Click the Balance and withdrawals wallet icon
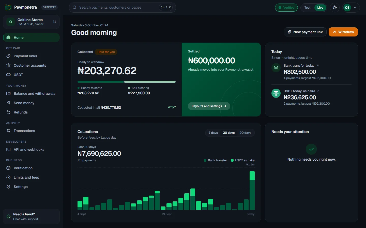Image resolution: width=366 pixels, height=228 pixels. 8,93
